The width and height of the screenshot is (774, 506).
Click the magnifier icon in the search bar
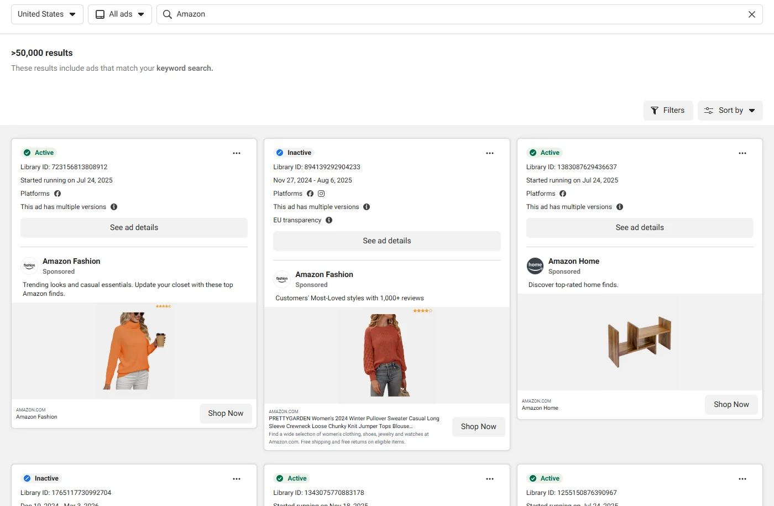pos(168,14)
